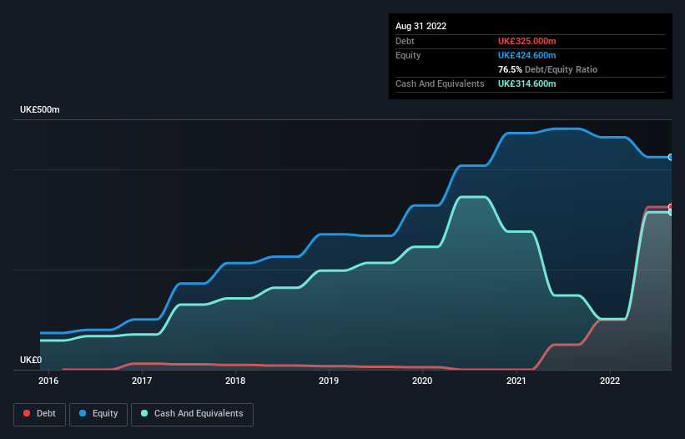This screenshot has height=439, width=685.
Task: Click the UK£500m y-axis label
Action: pos(40,109)
